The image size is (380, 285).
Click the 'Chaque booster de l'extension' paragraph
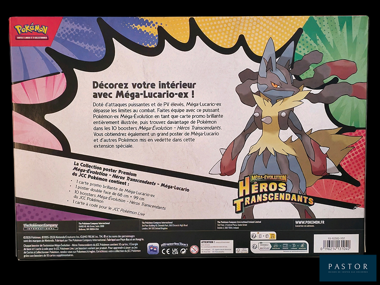coord(82,250)
